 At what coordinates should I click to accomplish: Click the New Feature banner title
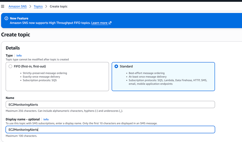(x=19, y=18)
